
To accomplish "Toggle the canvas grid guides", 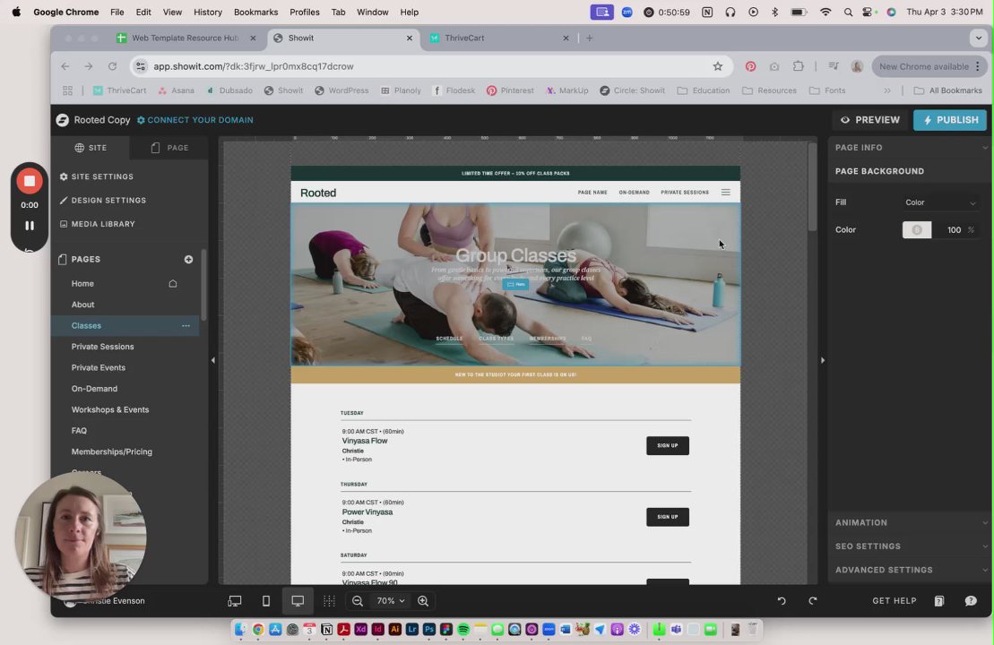I will pyautogui.click(x=329, y=600).
